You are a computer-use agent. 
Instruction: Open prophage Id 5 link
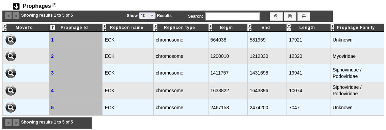coord(52,108)
